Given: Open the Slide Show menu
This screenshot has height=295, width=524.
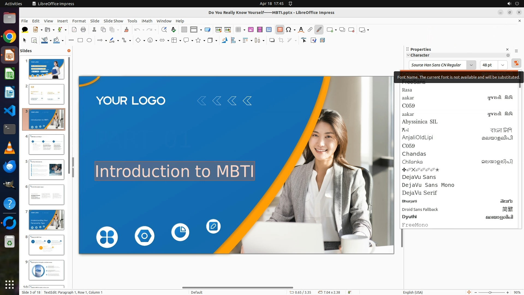Looking at the screenshot, I should [113, 21].
